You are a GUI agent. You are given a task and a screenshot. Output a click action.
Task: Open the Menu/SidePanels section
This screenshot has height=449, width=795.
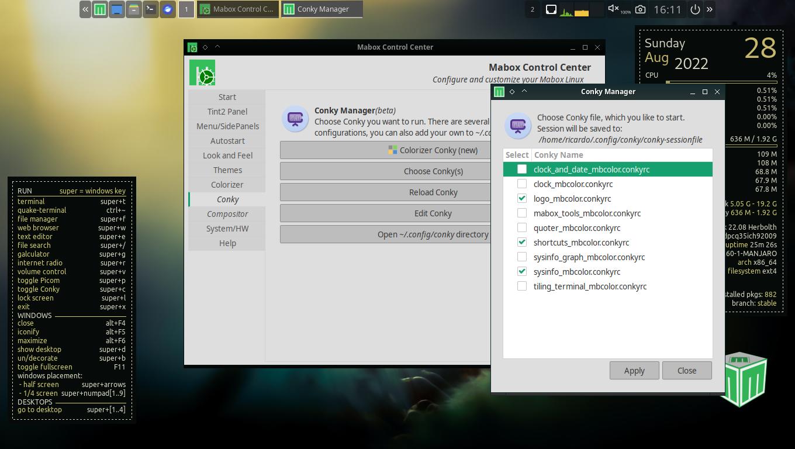point(227,126)
